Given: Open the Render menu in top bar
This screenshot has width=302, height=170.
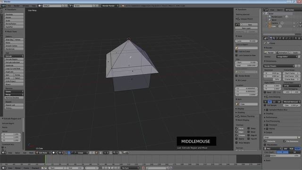Looking at the screenshot, I should 17,6.
